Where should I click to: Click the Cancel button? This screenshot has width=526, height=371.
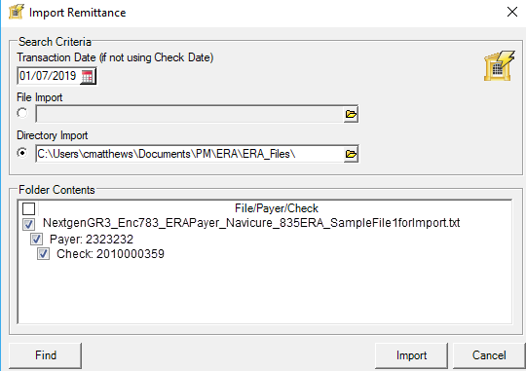[x=489, y=355]
